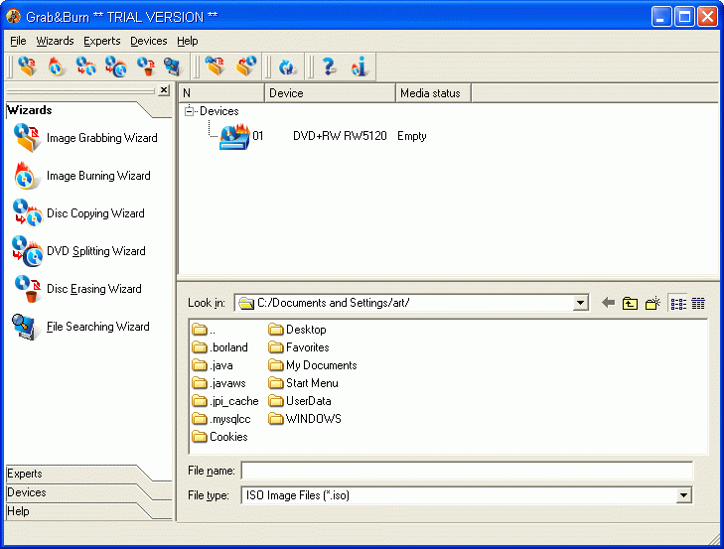Click the folder-to-disc expert toolbar icon

pos(246,67)
